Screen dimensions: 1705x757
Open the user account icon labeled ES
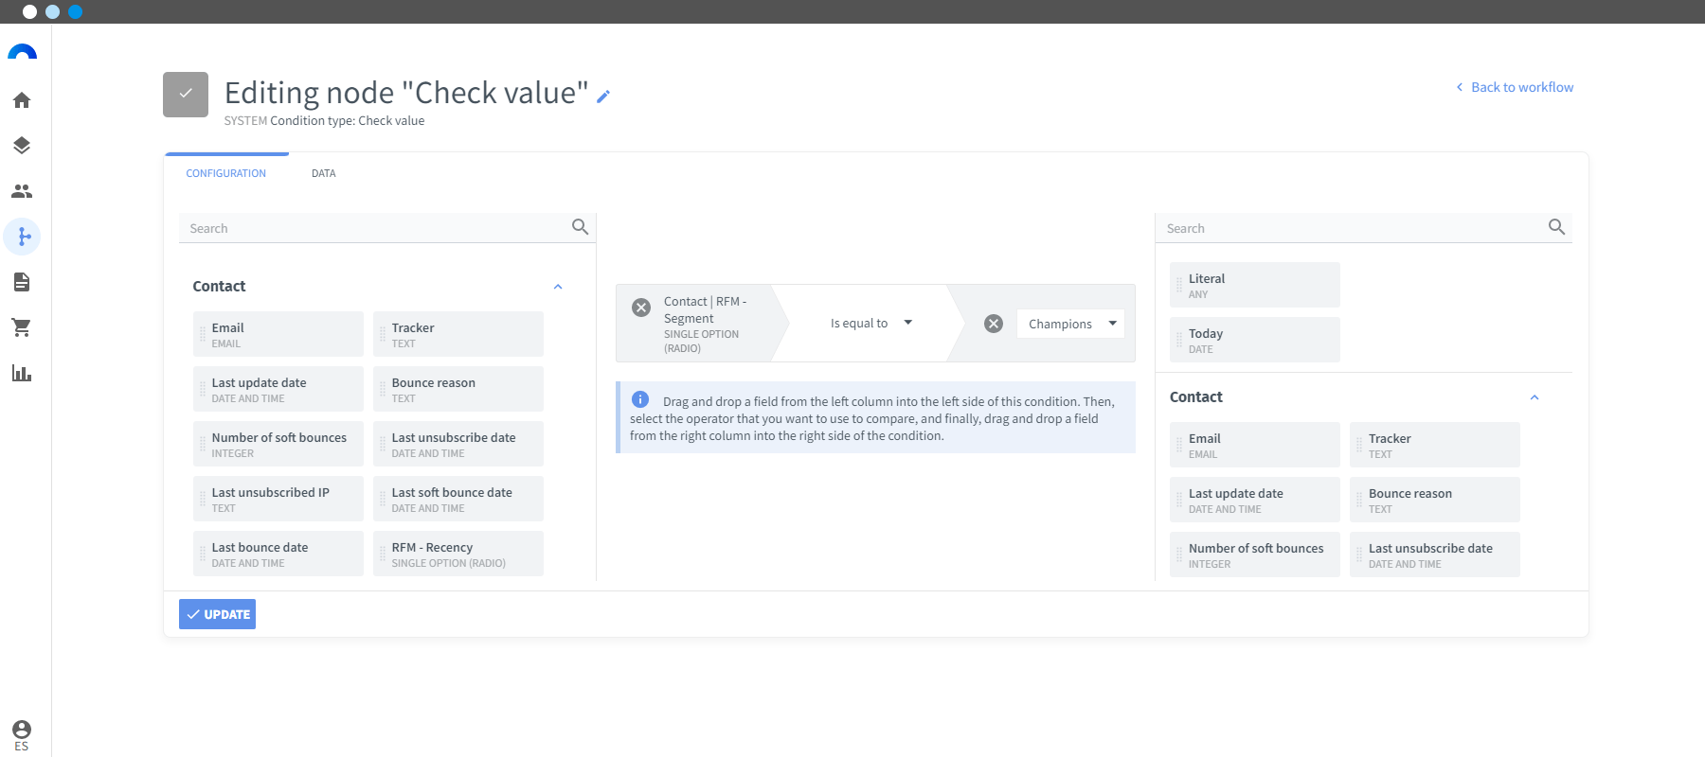[x=22, y=734]
